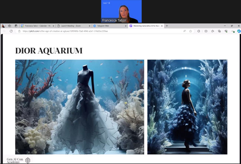This screenshot has width=241, height=164.
Task: Close the Mastering Generative AI tab
Action: (x=162, y=26)
